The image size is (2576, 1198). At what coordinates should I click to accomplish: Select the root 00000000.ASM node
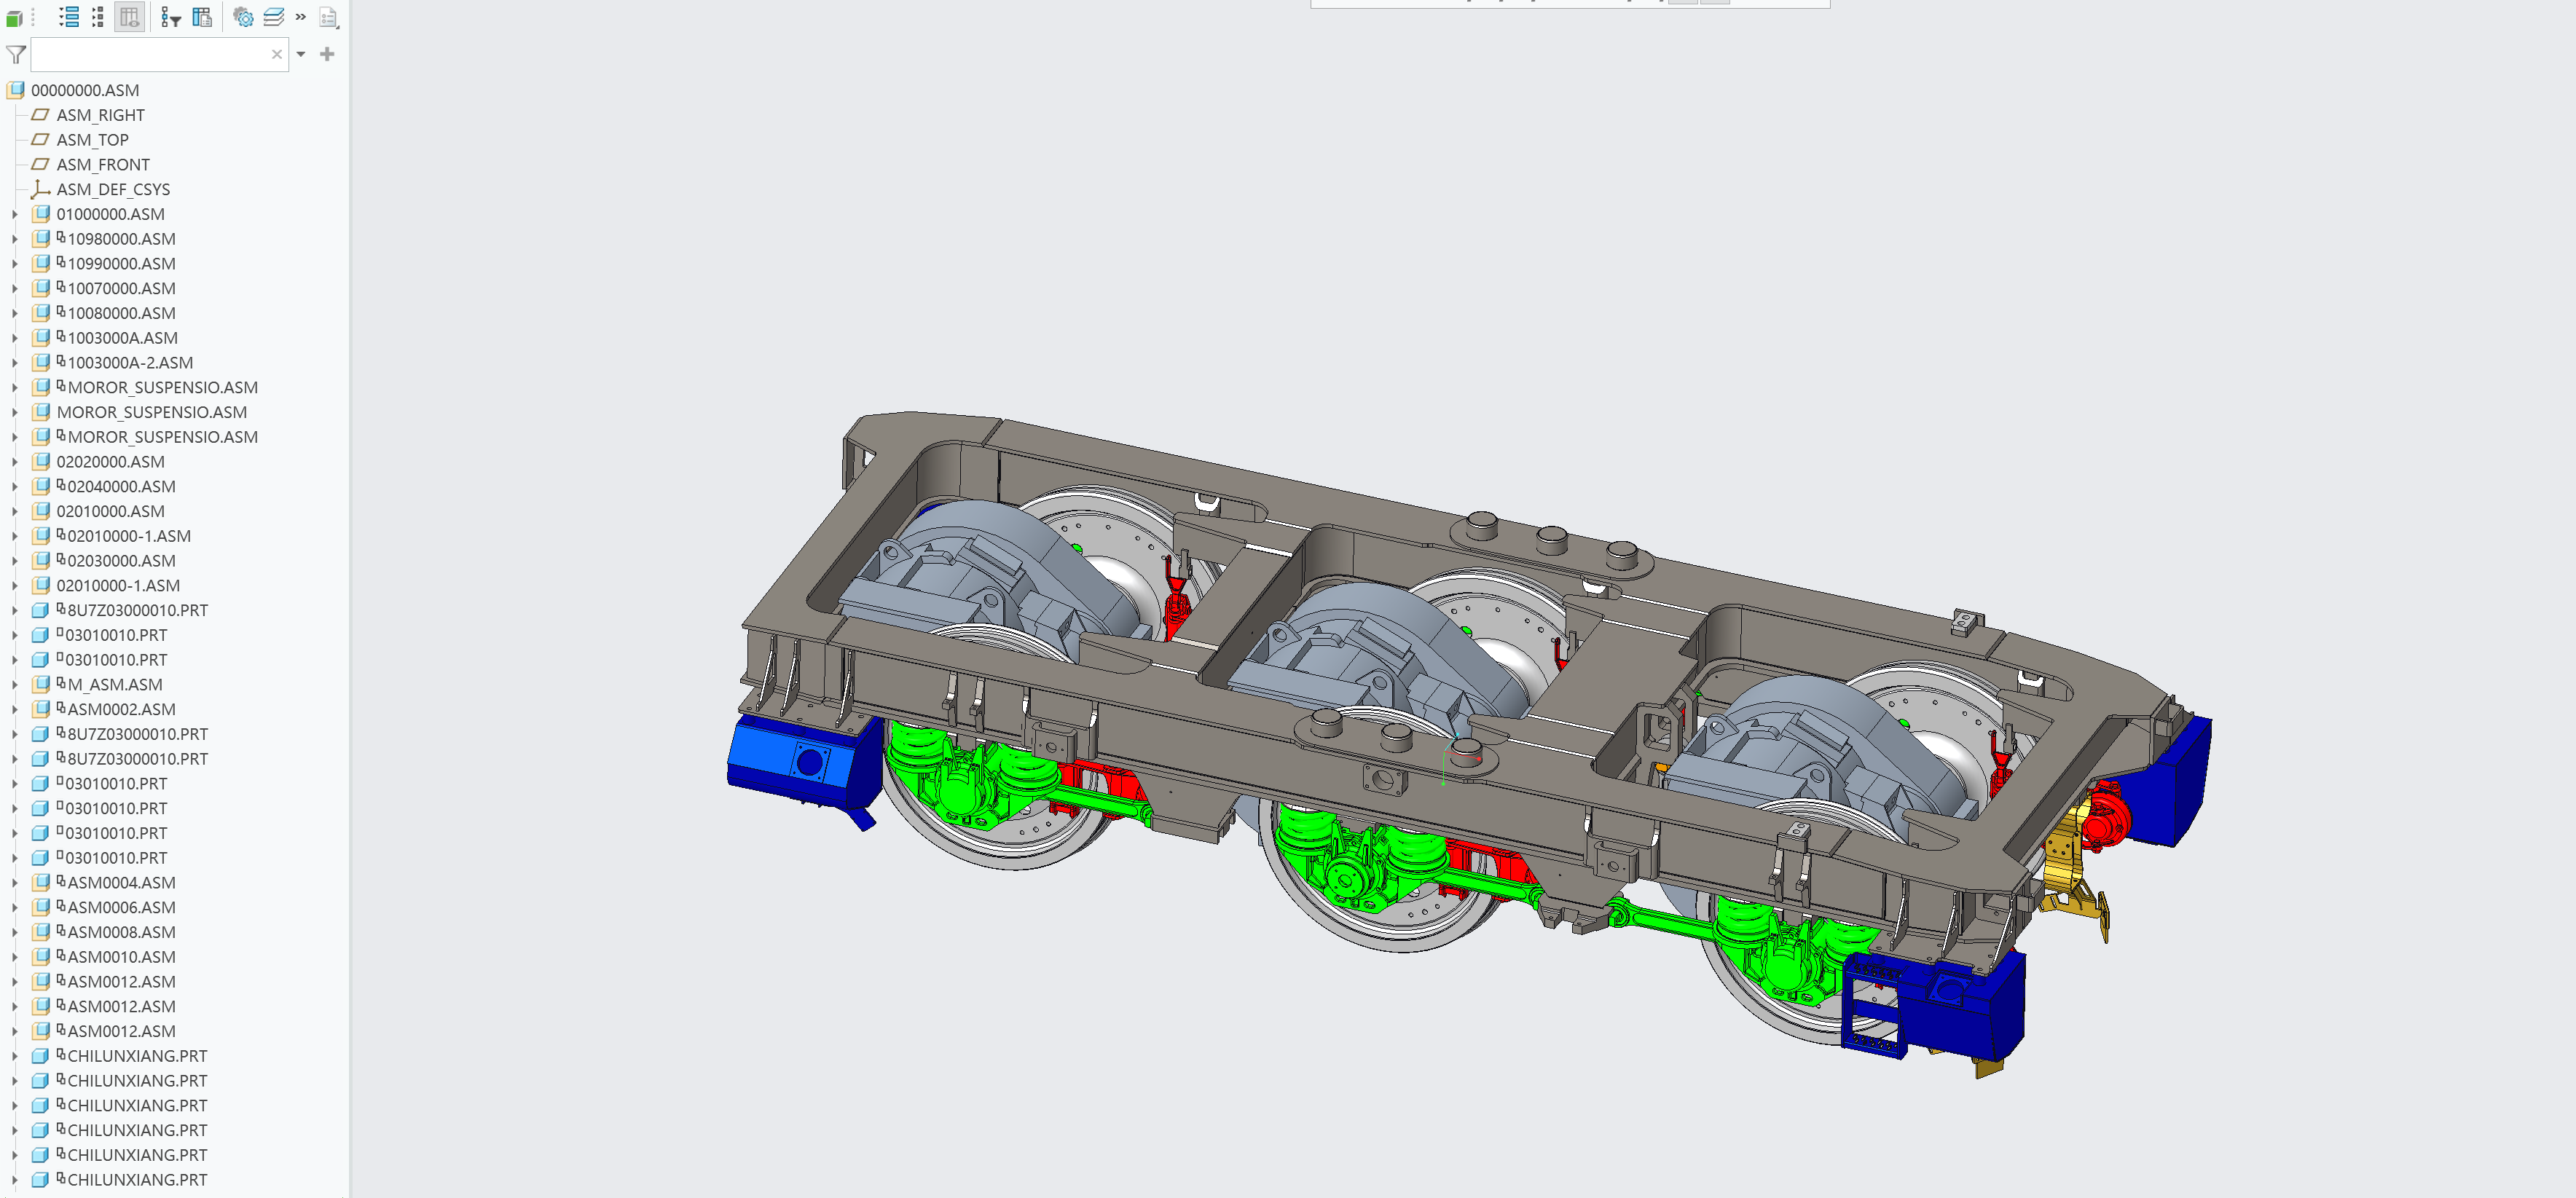coord(85,90)
